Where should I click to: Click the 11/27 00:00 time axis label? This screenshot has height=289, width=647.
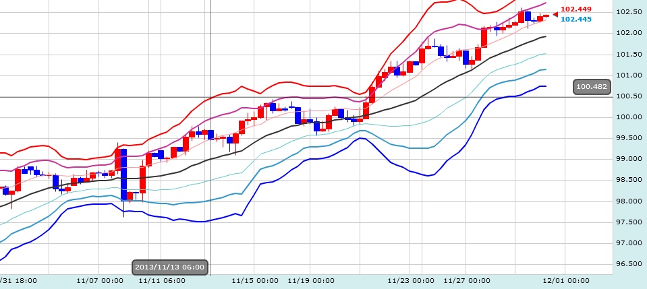click(467, 281)
